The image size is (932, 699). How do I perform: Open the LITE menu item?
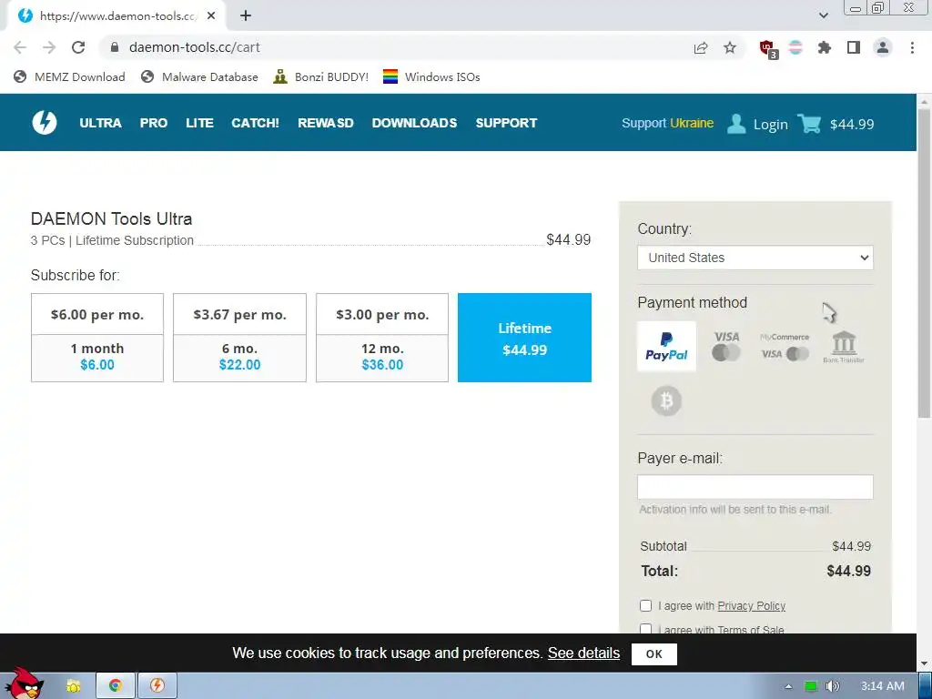(199, 123)
